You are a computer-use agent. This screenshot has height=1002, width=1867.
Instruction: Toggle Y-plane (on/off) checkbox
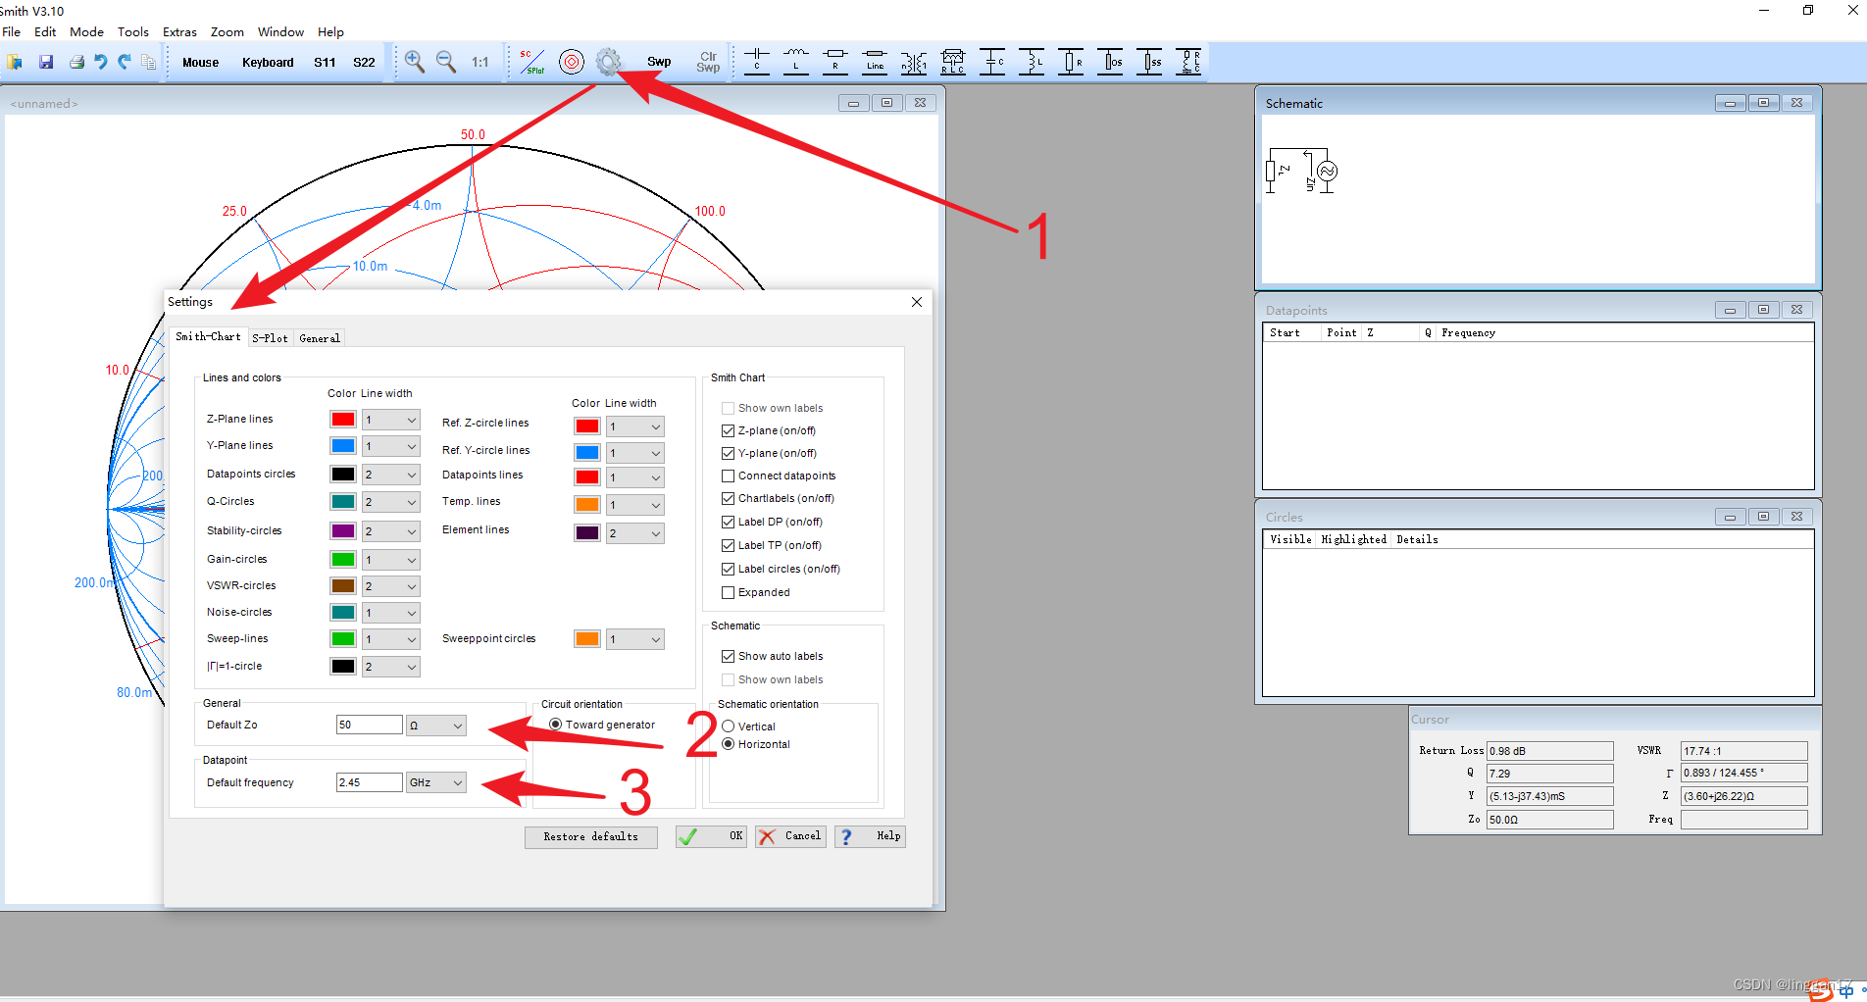pyautogui.click(x=728, y=453)
